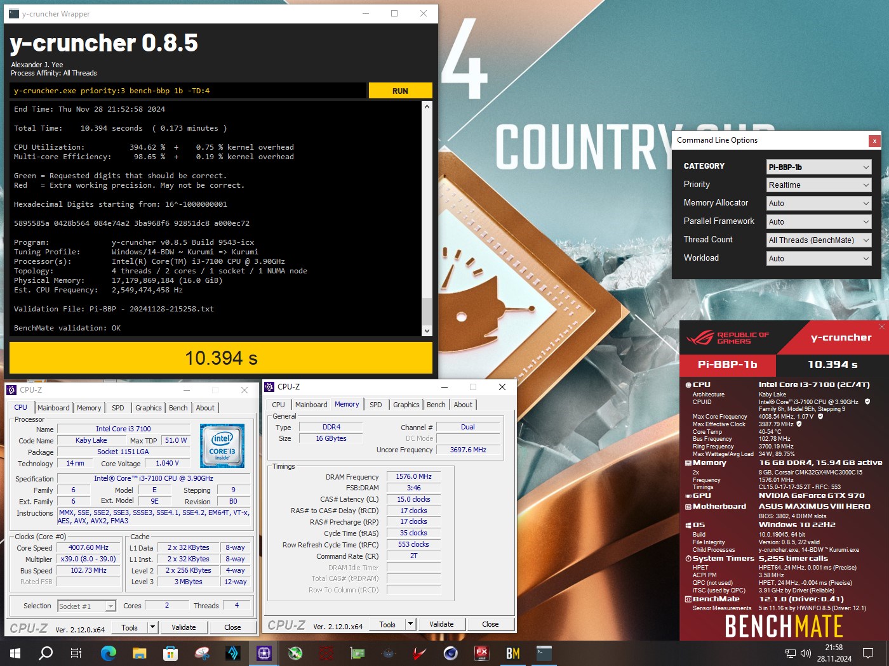889x666 pixels.
Task: Click Close in the left CPU-Z window
Action: point(232,627)
